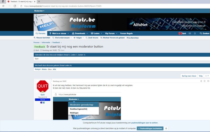Viewport: 210px width, 132px height.
Task: Click the browser tab actions icon at top left
Action: (3, 2)
